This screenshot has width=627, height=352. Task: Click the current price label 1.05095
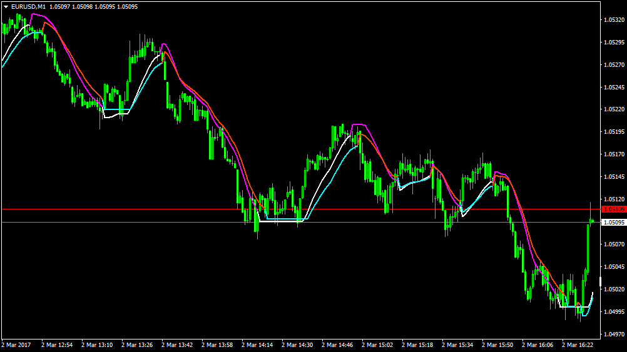coord(614,222)
